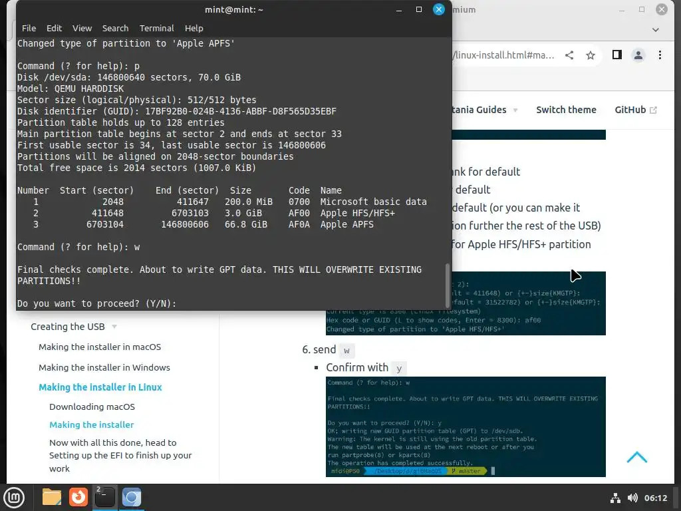Open the network tray icon
Screen dimensions: 681x511
(x=615, y=498)
